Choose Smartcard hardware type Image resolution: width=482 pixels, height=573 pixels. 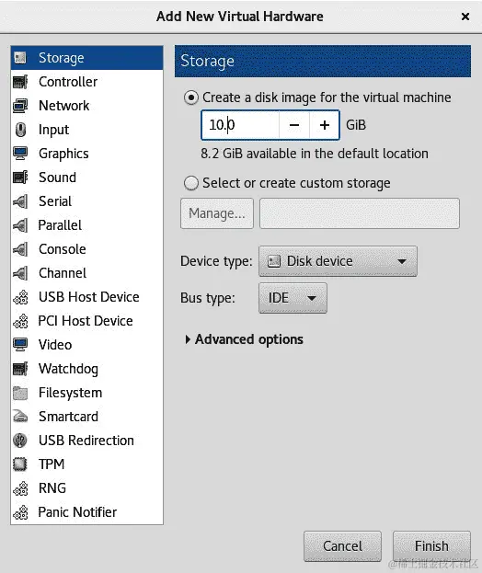pyautogui.click(x=87, y=417)
